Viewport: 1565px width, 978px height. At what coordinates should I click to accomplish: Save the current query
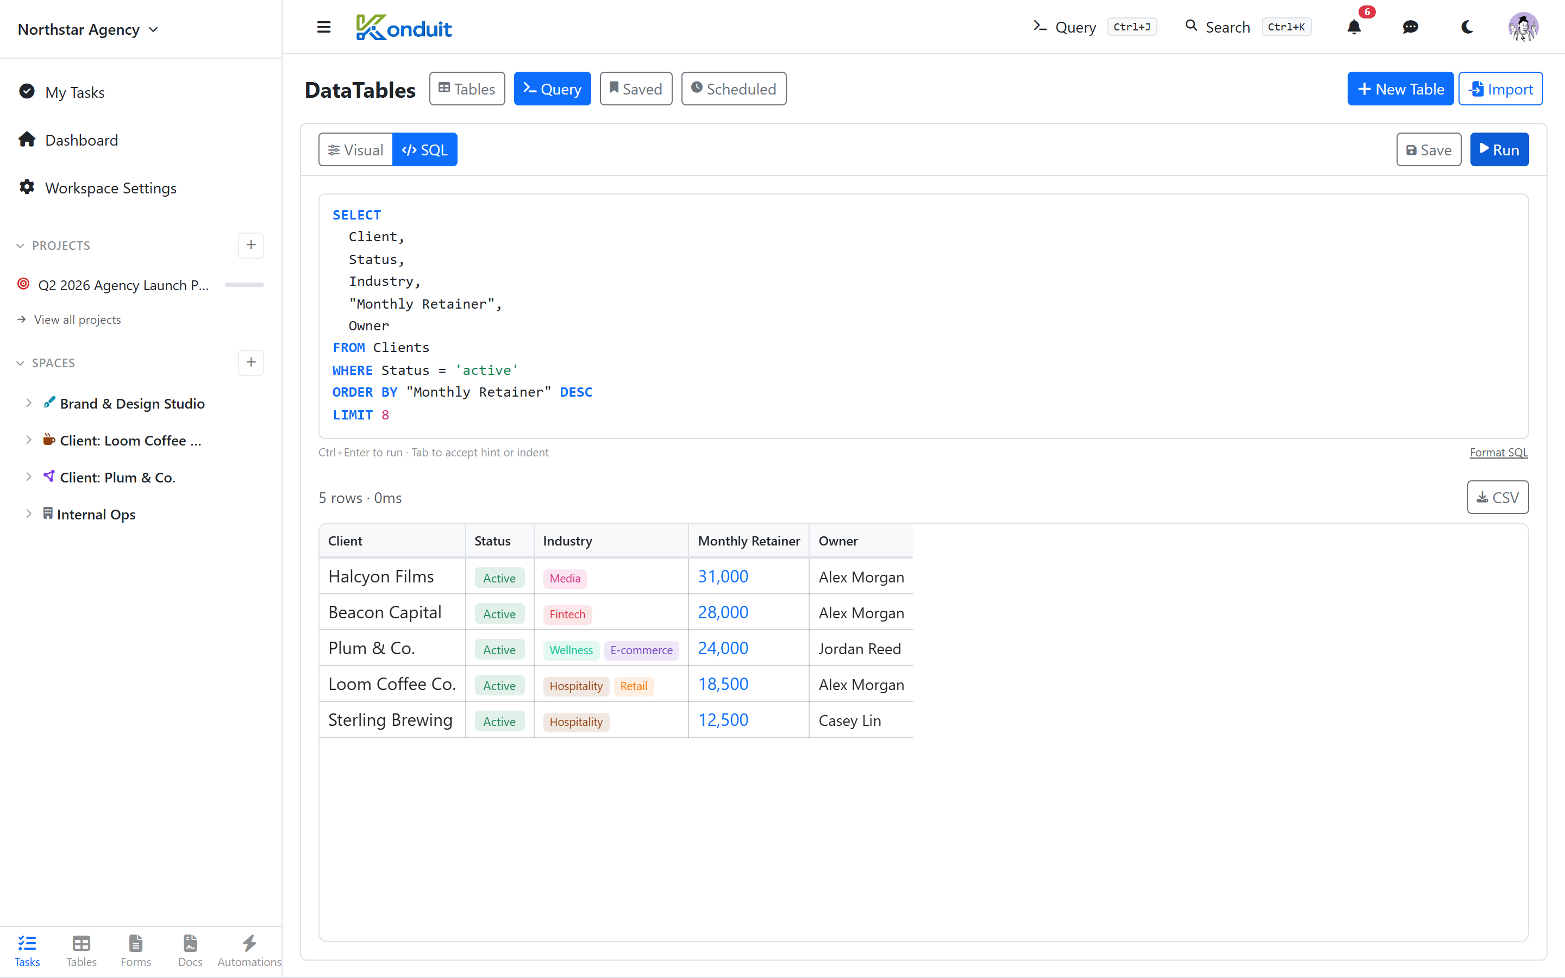(x=1429, y=149)
